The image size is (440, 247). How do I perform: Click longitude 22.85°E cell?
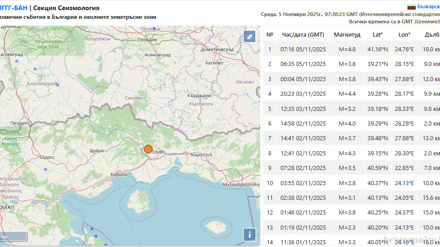point(404,168)
